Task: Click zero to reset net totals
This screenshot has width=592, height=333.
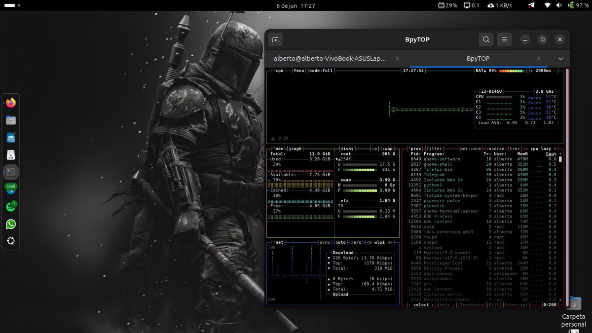Action: 357,242
